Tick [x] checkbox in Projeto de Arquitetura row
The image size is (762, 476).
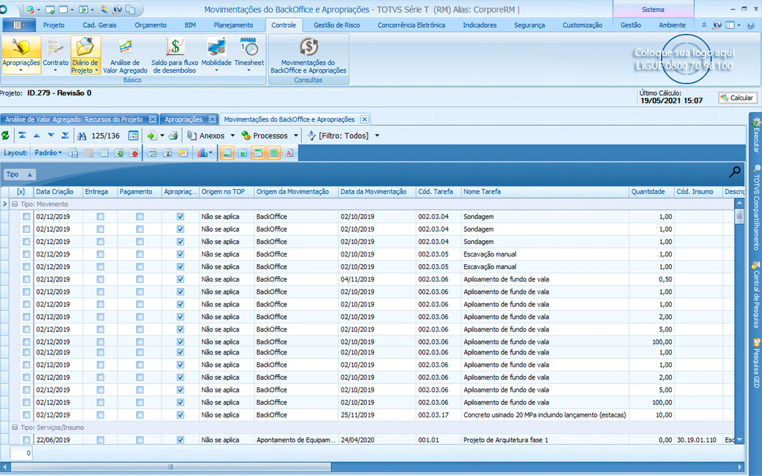[26, 440]
